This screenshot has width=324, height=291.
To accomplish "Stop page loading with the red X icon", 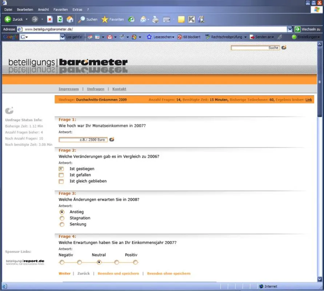I will (x=50, y=19).
